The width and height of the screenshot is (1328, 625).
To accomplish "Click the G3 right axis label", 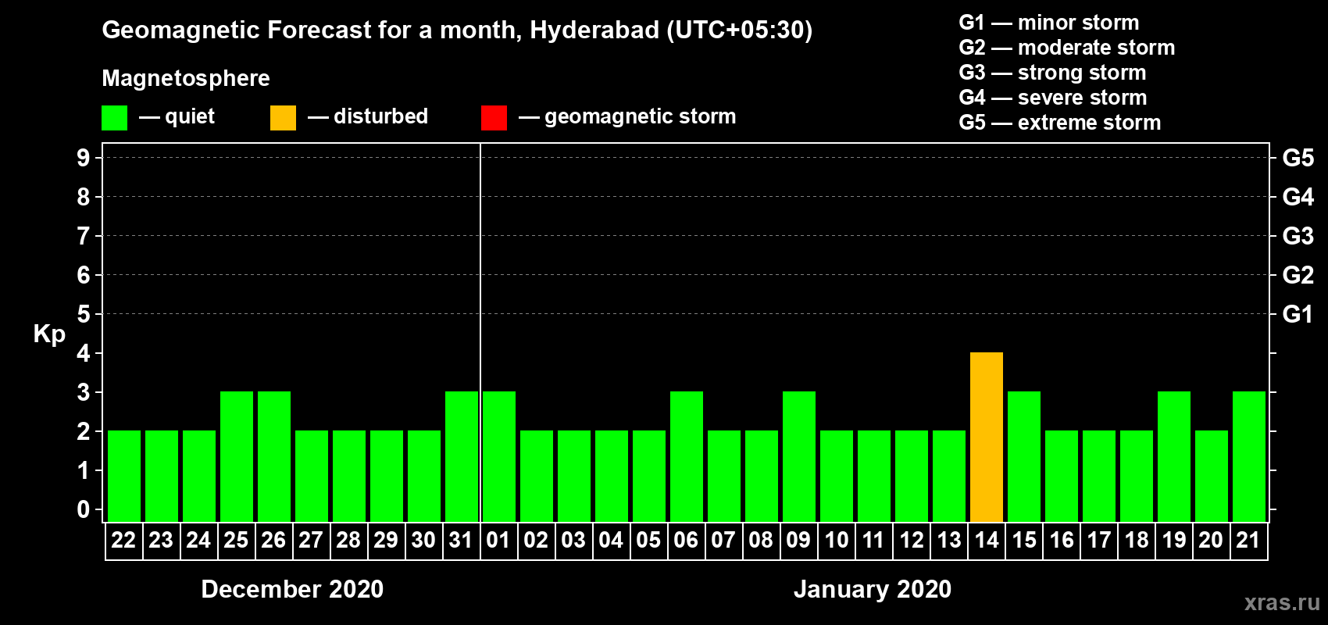I will pos(1298,236).
